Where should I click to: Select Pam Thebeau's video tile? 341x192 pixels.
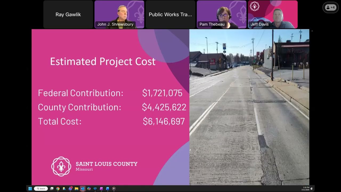click(222, 14)
